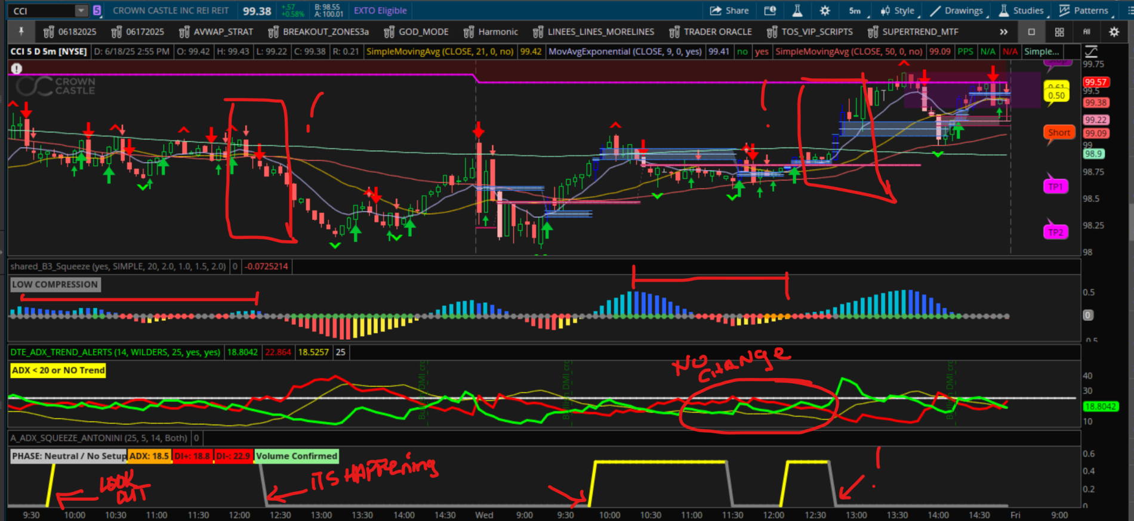Click the Share button
Image resolution: width=1134 pixels, height=521 pixels.
coord(729,11)
